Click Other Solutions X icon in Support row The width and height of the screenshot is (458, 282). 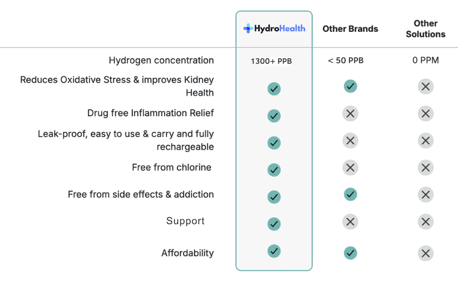coord(426,221)
